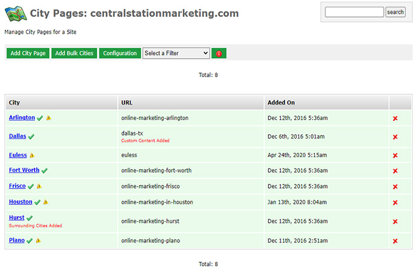Screen dimensions: 417x272
Task: Click yellow warning icon next to Arlington
Action: click(49, 117)
